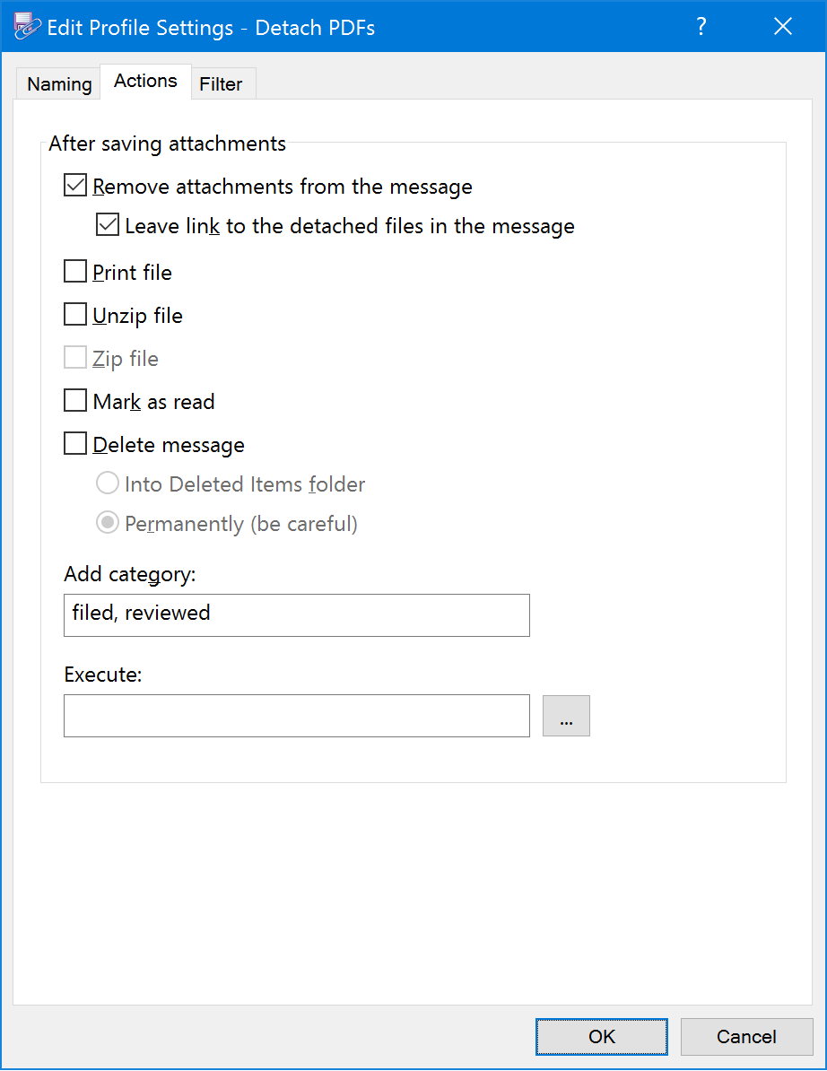Browse for a program with the ... button
Viewport: 827px width, 1071px height.
[566, 716]
